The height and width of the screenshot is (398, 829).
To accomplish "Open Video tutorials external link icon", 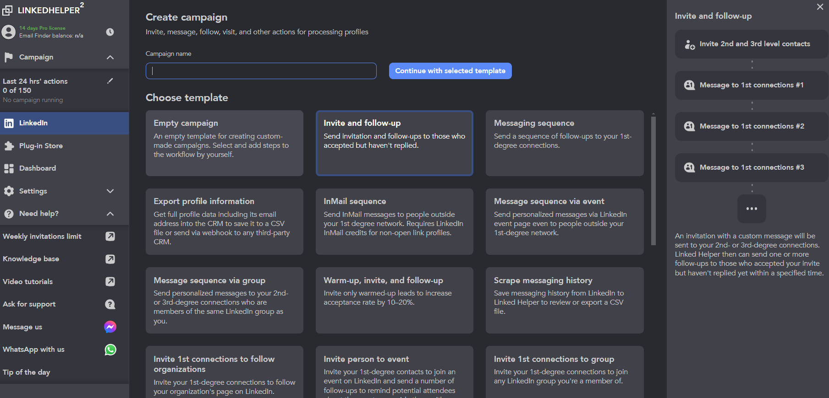I will pos(110,281).
